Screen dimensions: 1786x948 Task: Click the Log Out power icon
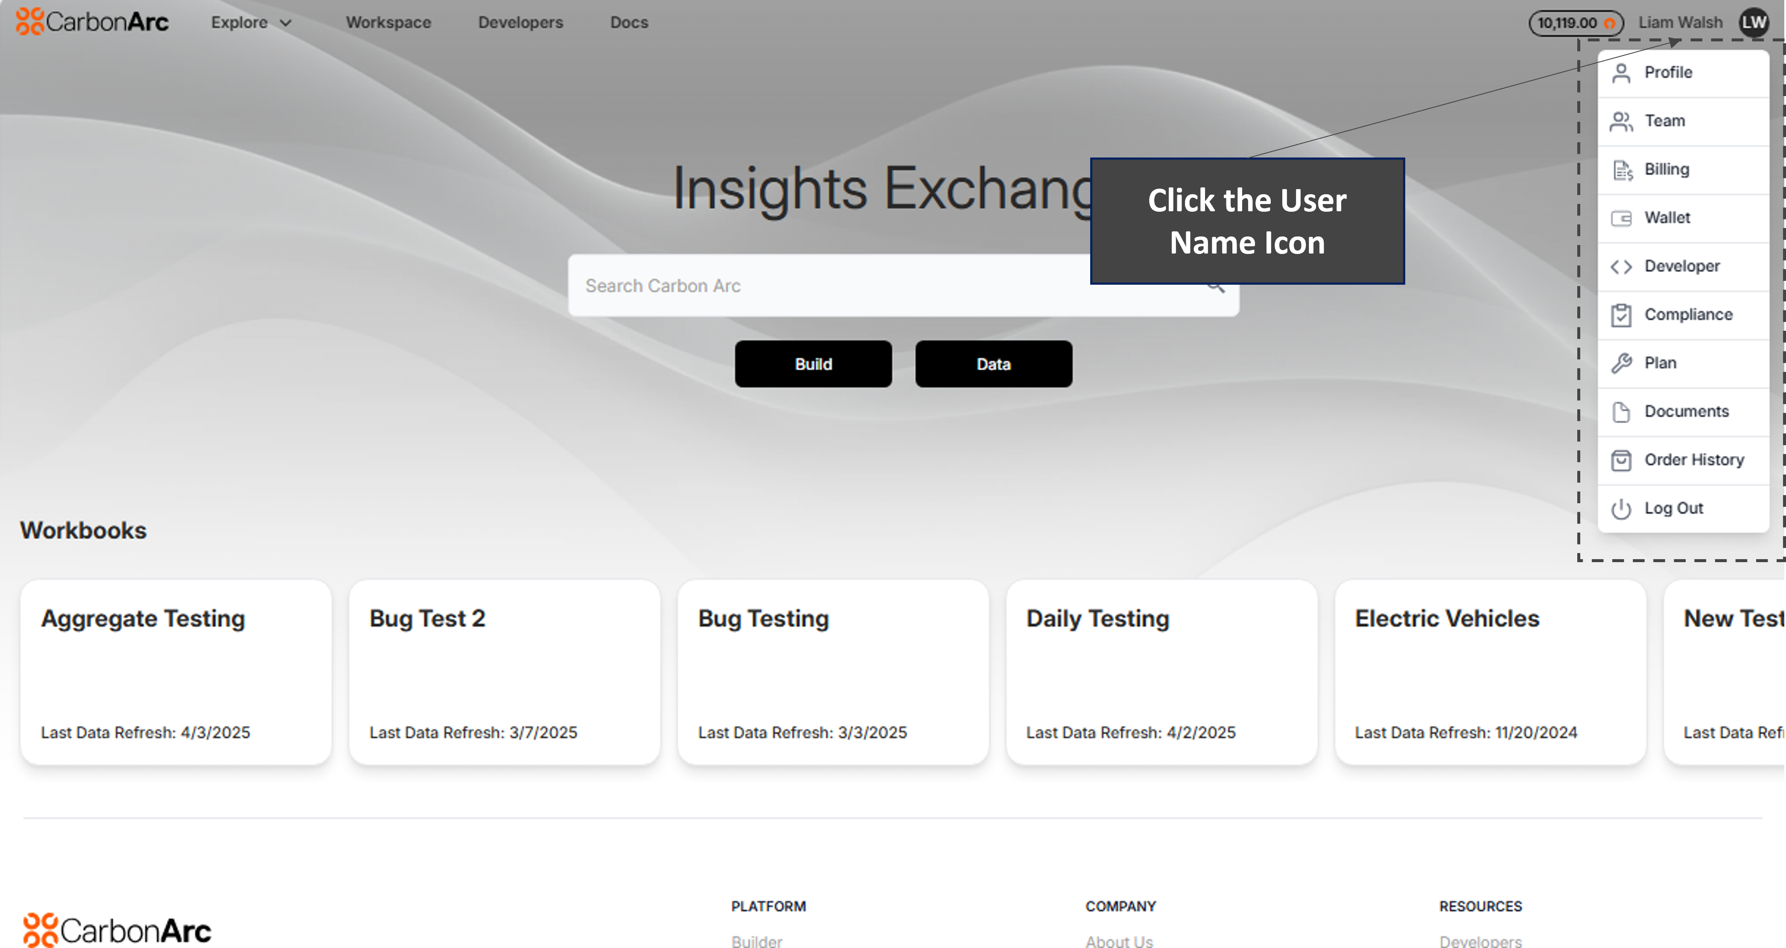pyautogui.click(x=1621, y=509)
